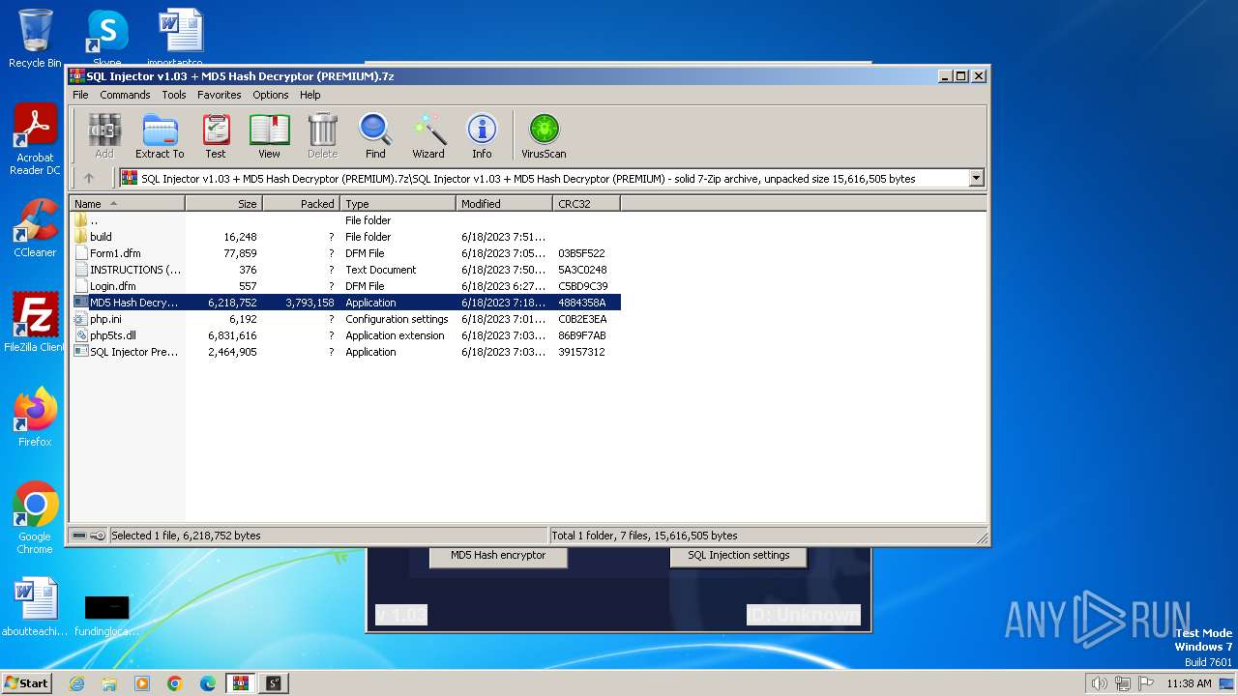Open the FileZilla Client desktop icon
Screen dimensions: 1238x696
pyautogui.click(x=35, y=322)
